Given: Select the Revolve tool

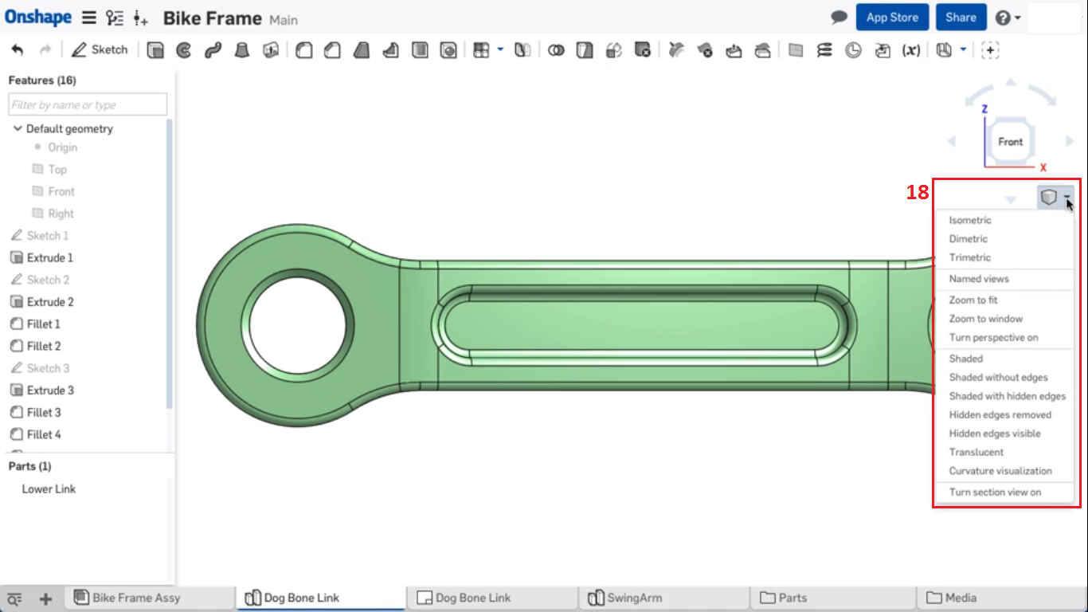Looking at the screenshot, I should [184, 49].
